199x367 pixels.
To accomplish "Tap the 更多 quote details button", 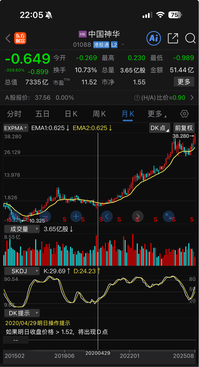I will tap(184, 82).
